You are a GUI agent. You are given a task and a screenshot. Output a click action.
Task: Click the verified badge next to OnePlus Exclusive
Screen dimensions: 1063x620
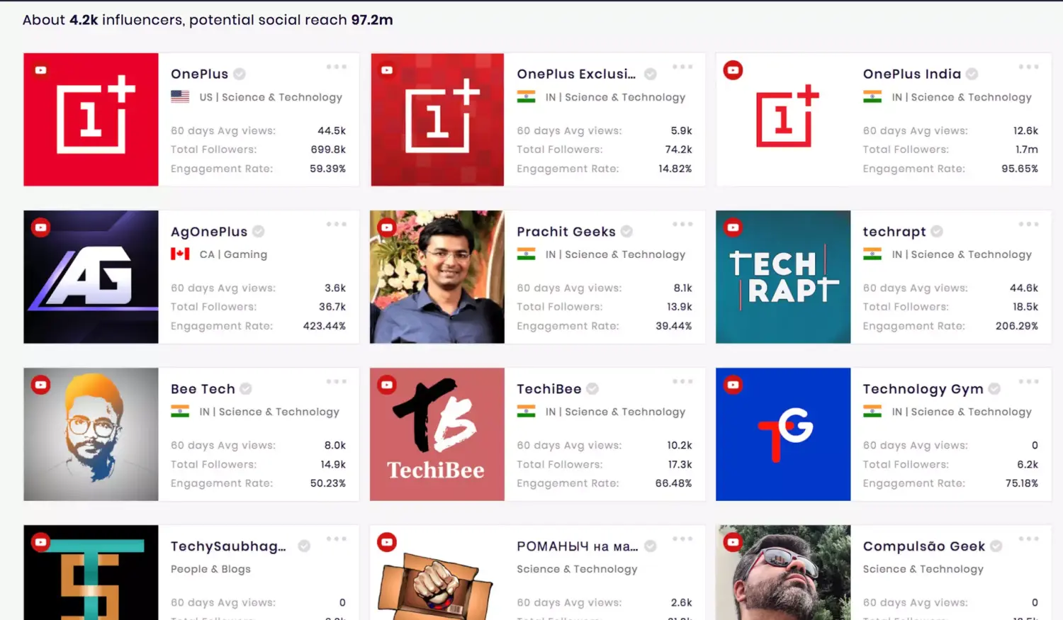tap(650, 74)
